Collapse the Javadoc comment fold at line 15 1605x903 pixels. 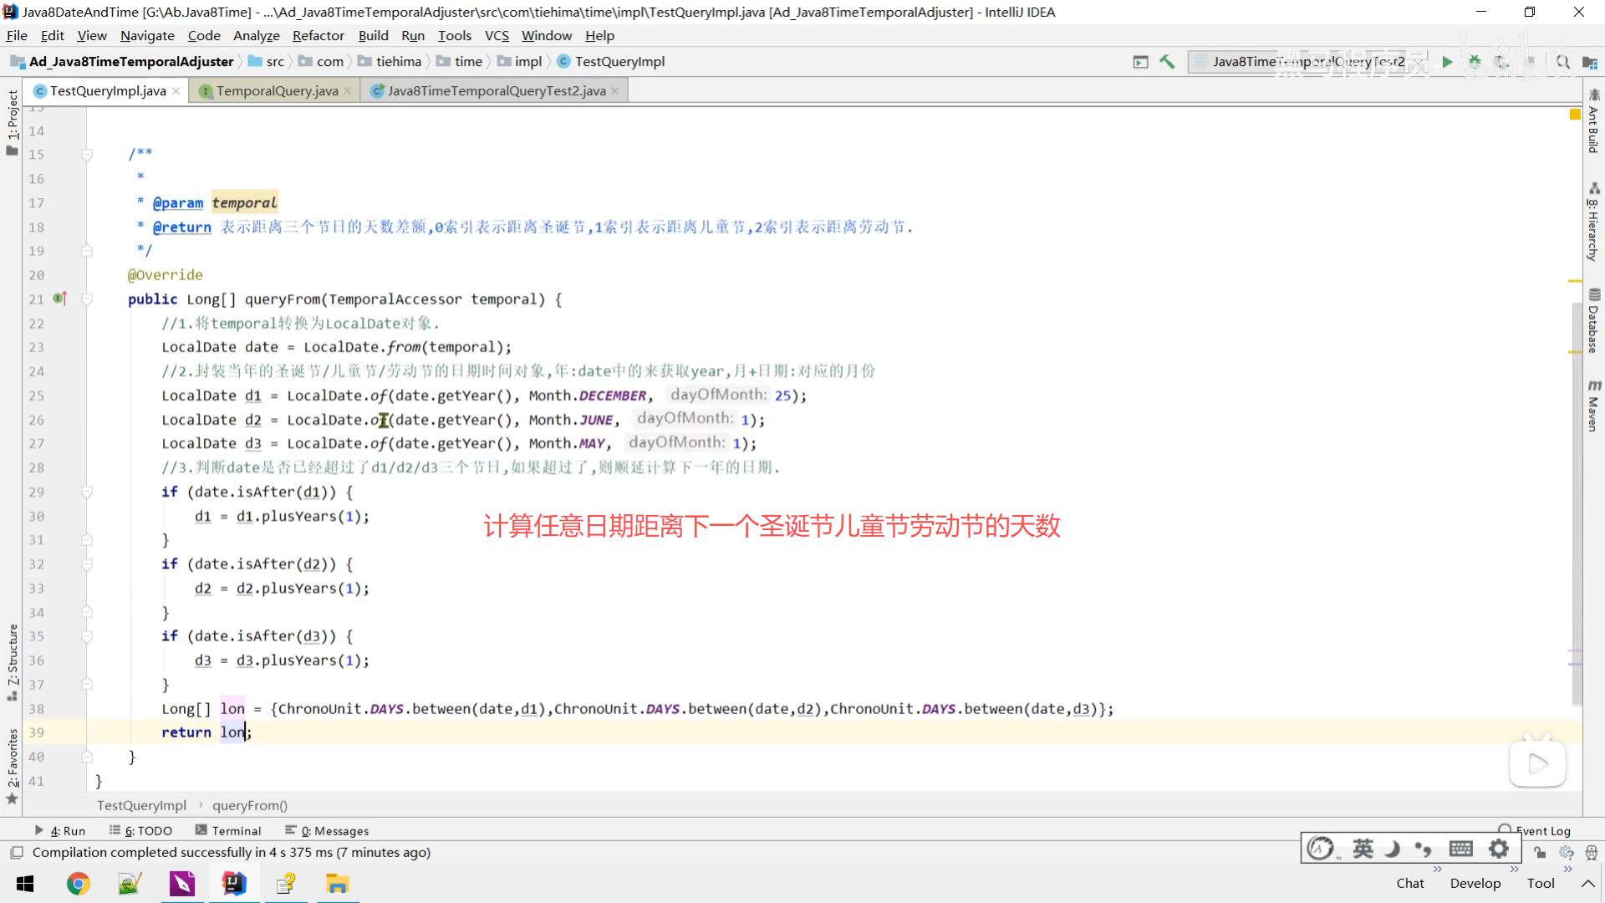point(87,155)
